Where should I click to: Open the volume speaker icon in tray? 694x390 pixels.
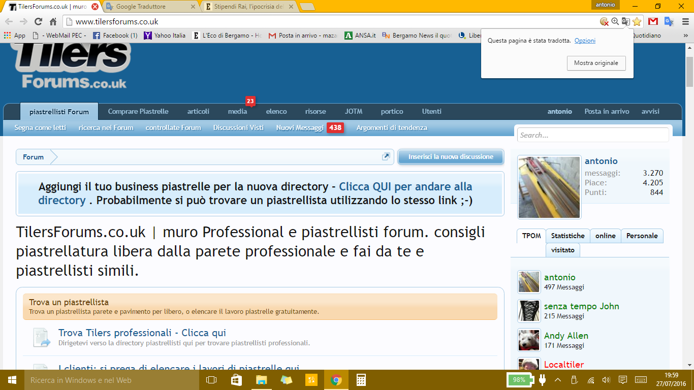[606, 380]
